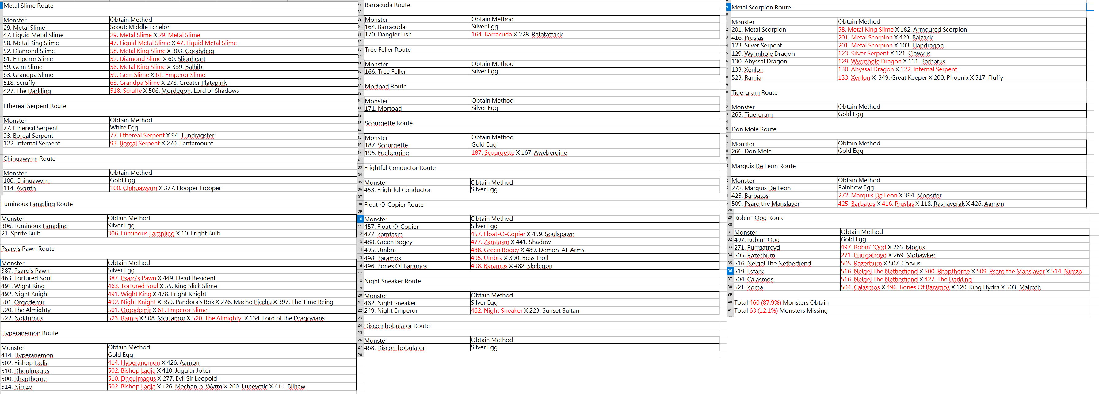Select the '114. Avarith' monster cell
The height and width of the screenshot is (394, 1099).
[x=20, y=189]
